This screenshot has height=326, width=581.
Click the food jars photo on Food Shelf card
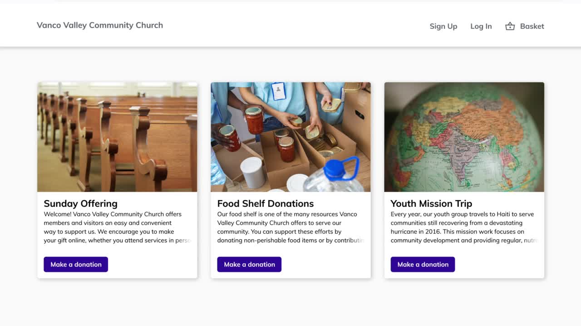tap(290, 136)
